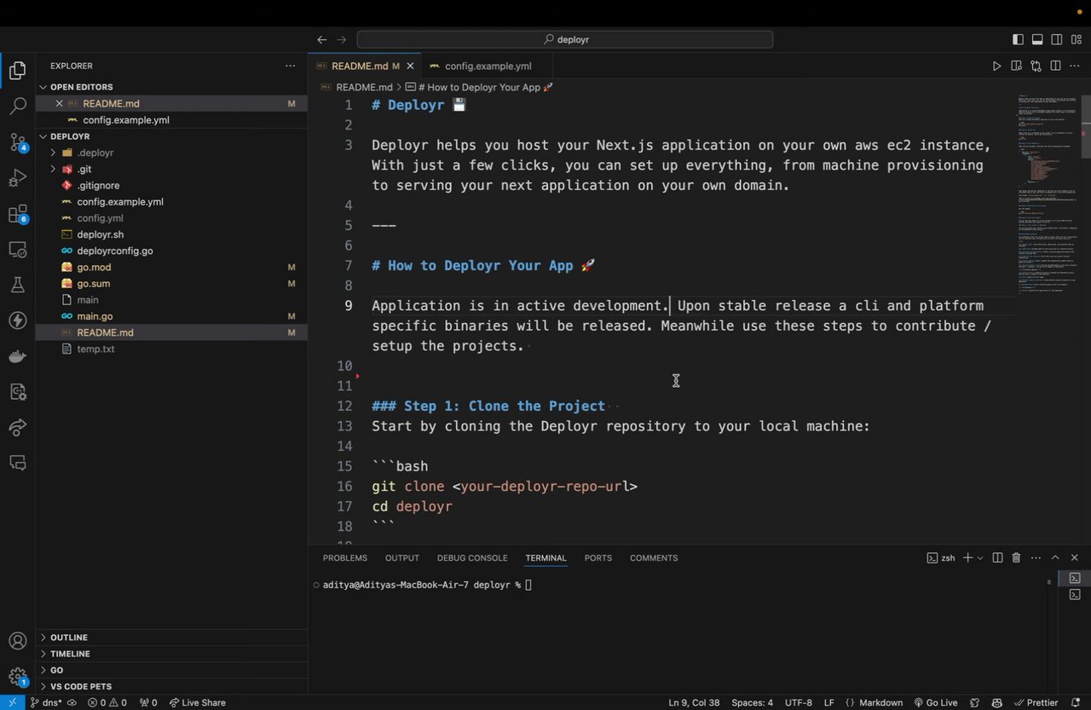Open the Accounts menu icon
Image resolution: width=1091 pixels, height=710 pixels.
tap(17, 641)
